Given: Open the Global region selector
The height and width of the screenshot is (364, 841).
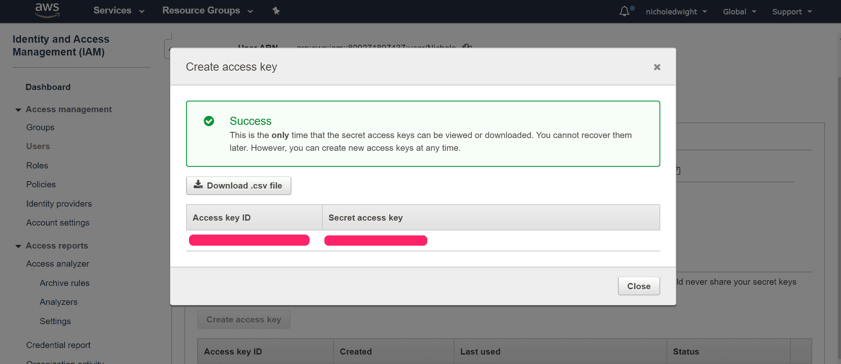Looking at the screenshot, I should pyautogui.click(x=739, y=12).
